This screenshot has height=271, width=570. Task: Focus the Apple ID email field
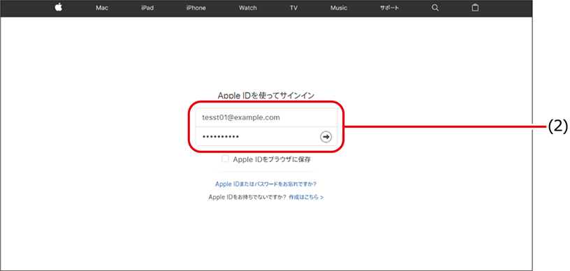point(266,117)
